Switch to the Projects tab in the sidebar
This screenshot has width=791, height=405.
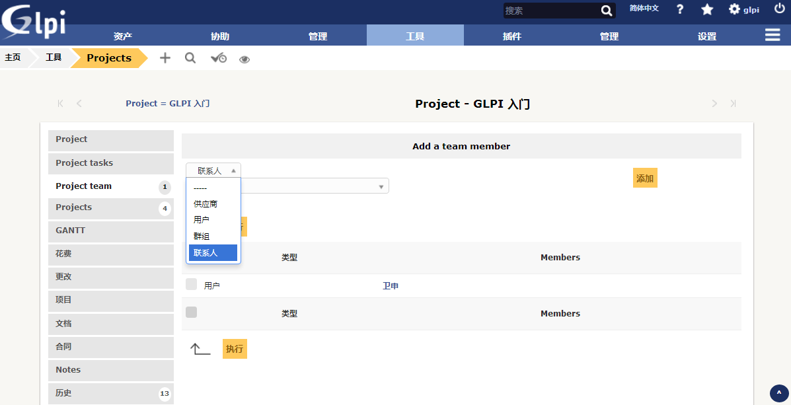[x=111, y=208]
